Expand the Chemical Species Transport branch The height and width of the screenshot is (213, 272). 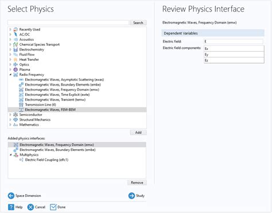tap(10, 44)
